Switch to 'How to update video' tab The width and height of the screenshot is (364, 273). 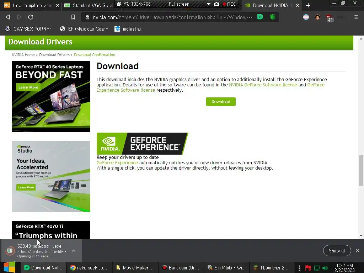click(x=31, y=5)
